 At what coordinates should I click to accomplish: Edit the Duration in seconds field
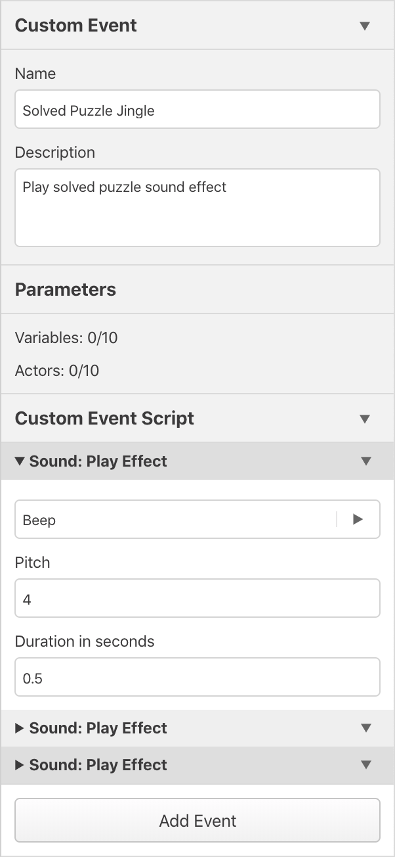[x=197, y=677]
